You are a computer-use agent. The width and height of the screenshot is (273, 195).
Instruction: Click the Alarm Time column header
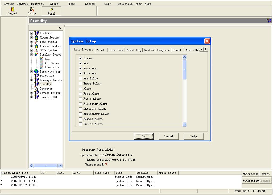[26, 173]
